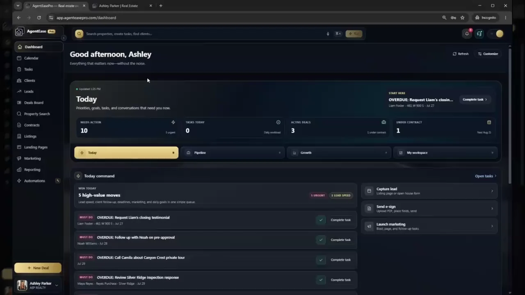
Task: Open Deals Board from sidebar
Action: click(34, 102)
